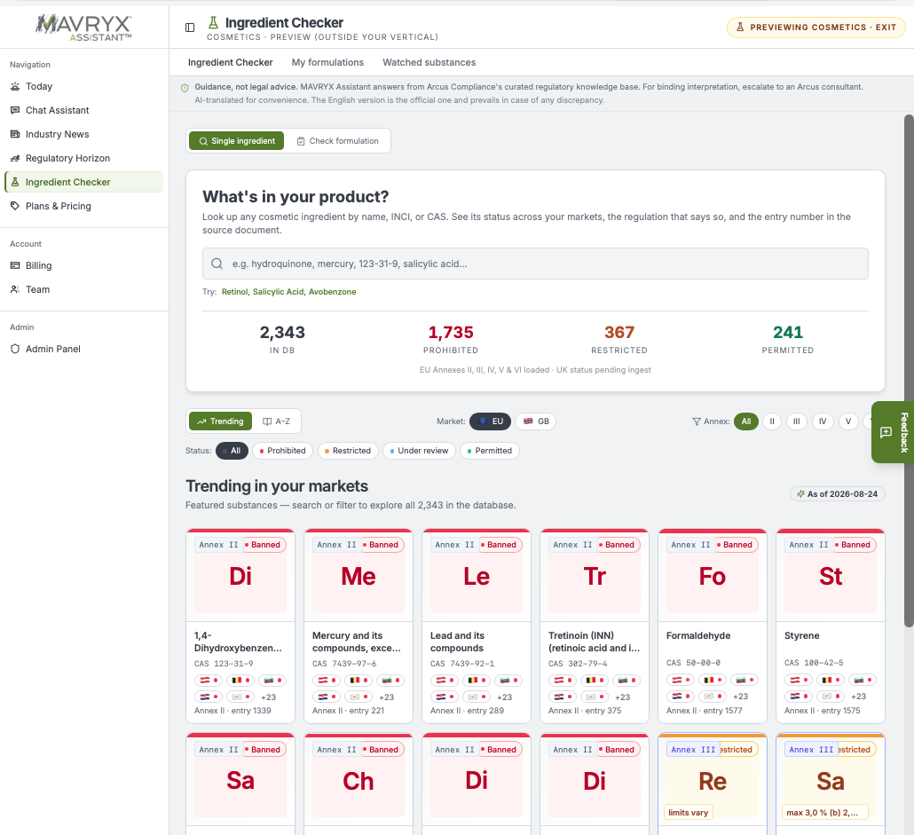Image resolution: width=914 pixels, height=835 pixels.
Task: Select Annex All filter
Action: tap(746, 421)
